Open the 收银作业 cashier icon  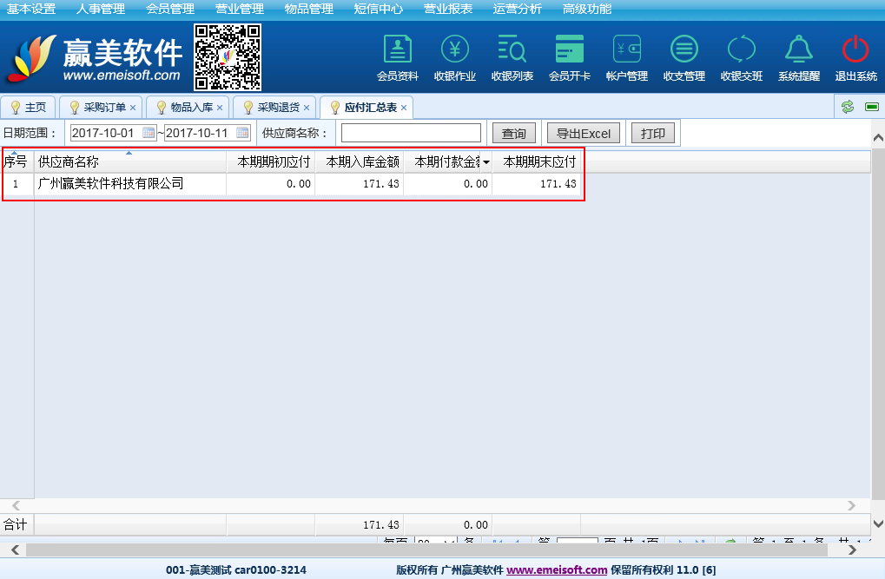[x=455, y=49]
